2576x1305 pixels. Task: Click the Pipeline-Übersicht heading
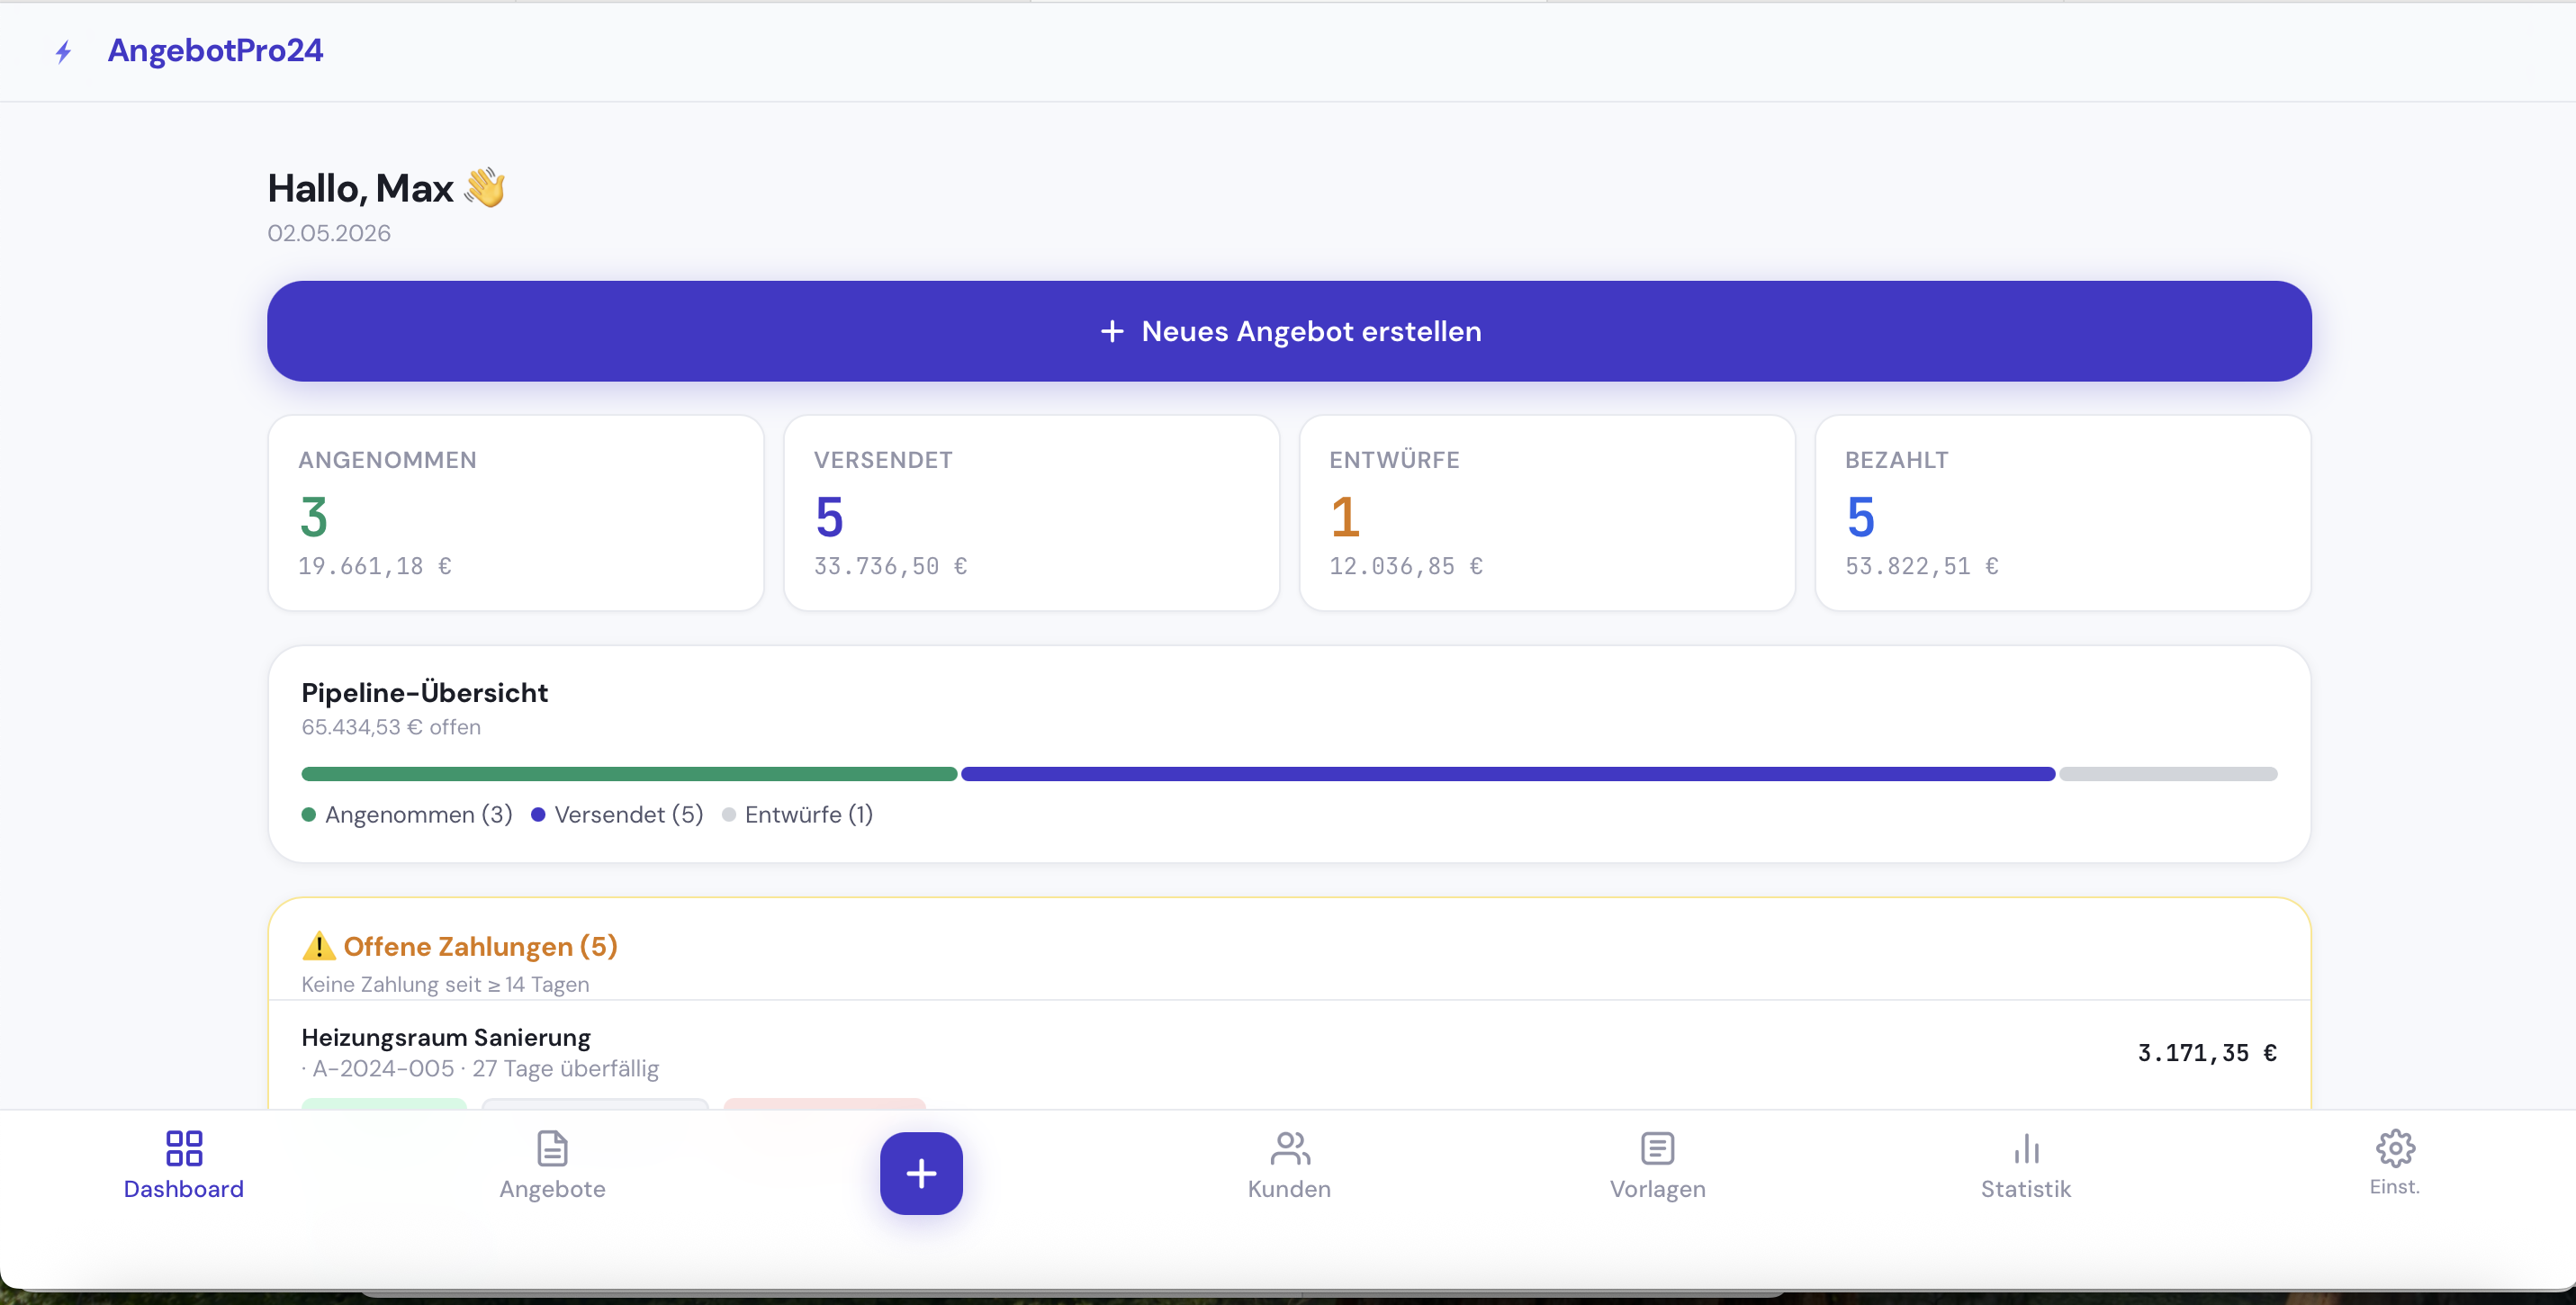[424, 693]
